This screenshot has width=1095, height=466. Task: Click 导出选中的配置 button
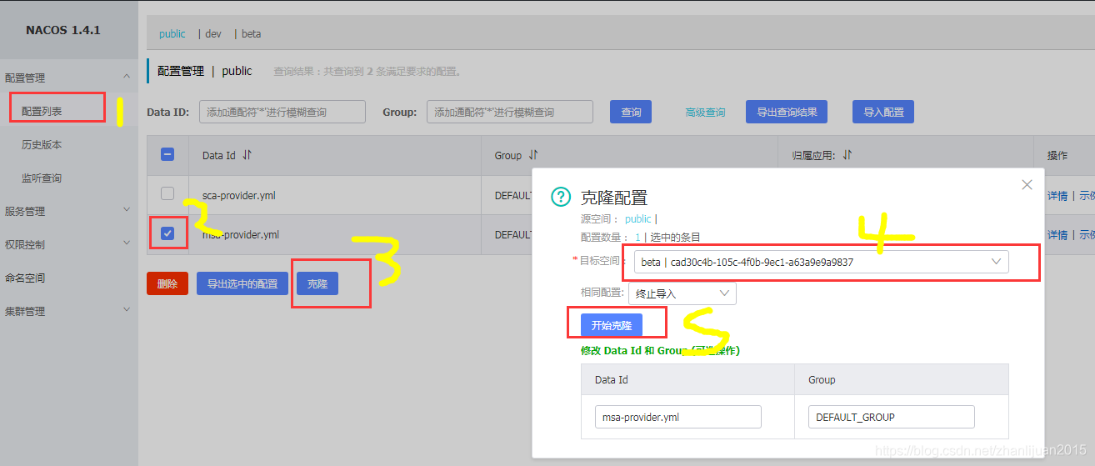[242, 283]
